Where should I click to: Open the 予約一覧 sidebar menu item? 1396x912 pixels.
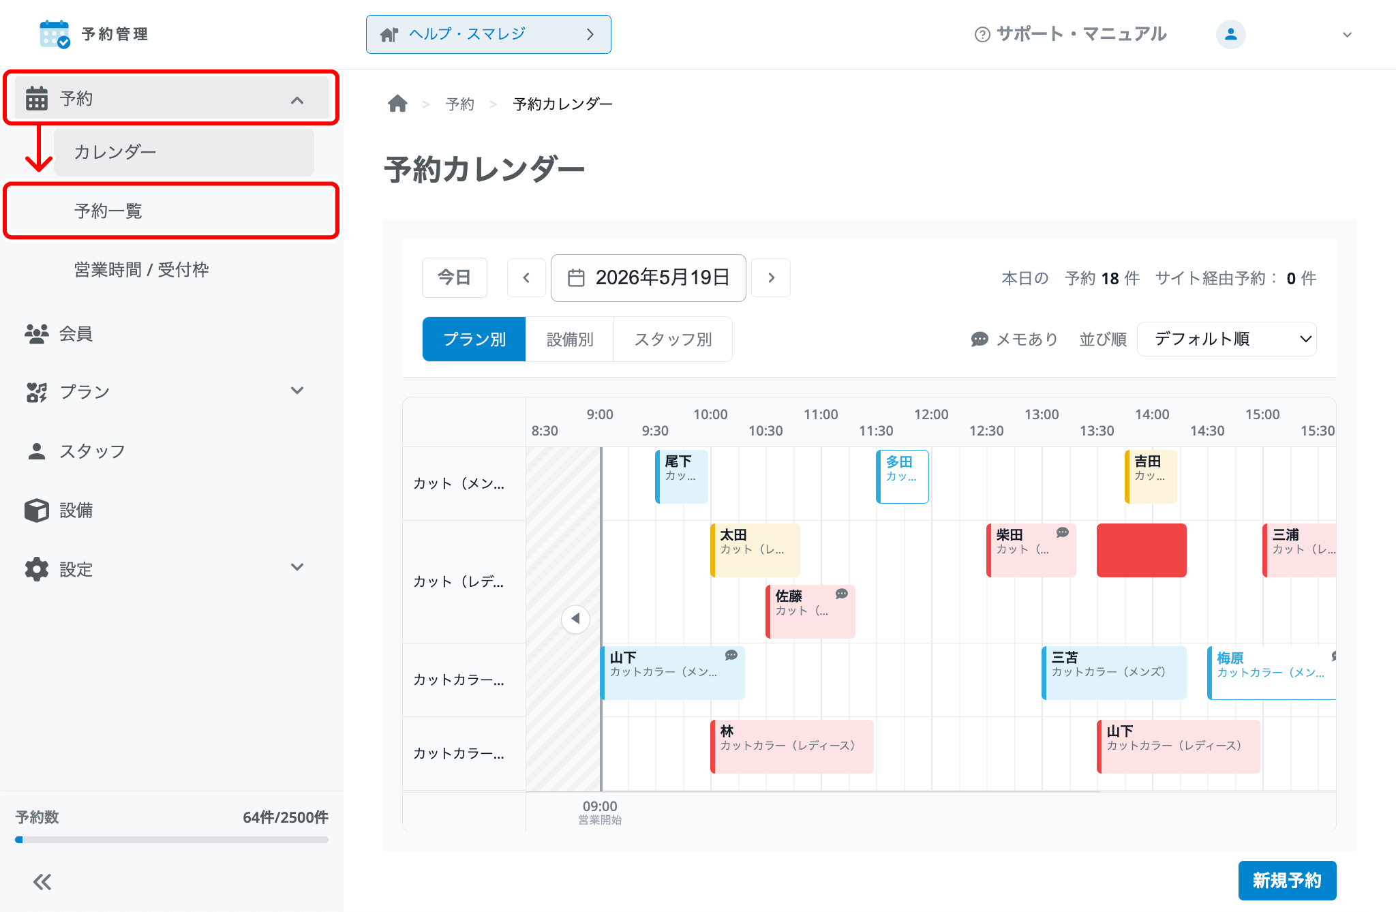click(x=172, y=211)
